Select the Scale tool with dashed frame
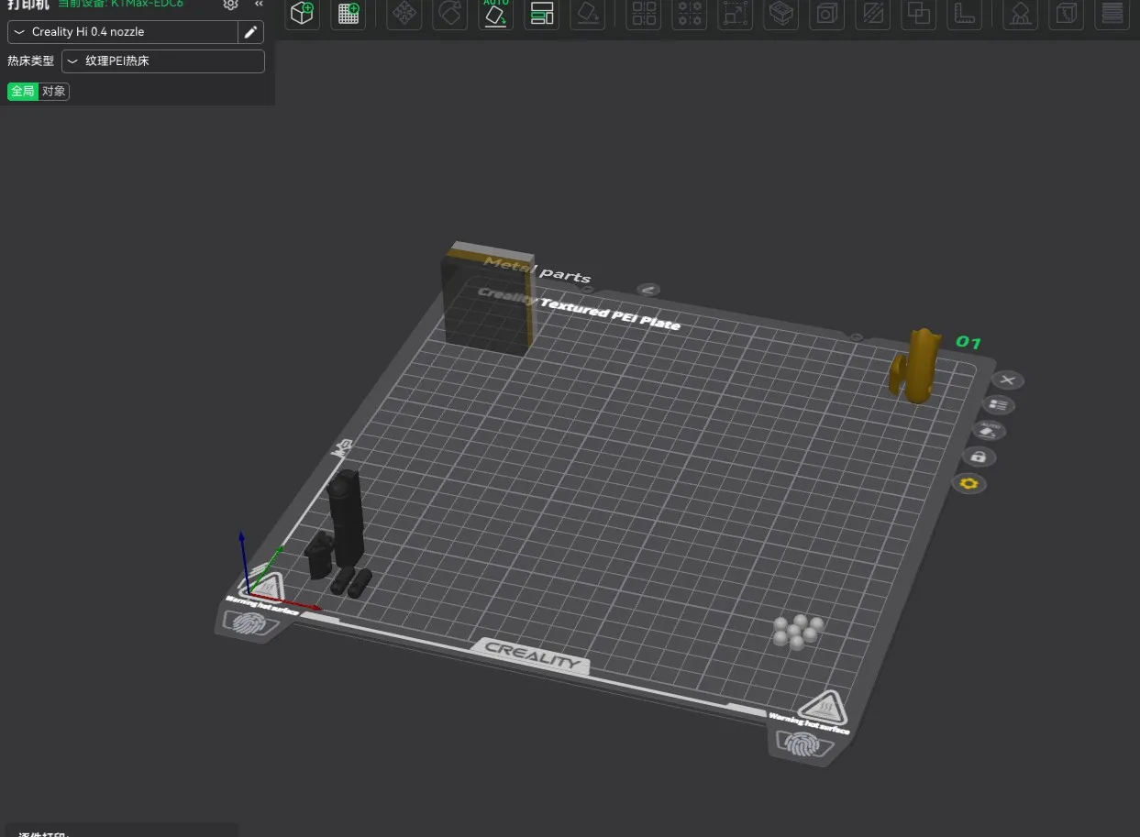The image size is (1140, 837). pyautogui.click(x=736, y=13)
